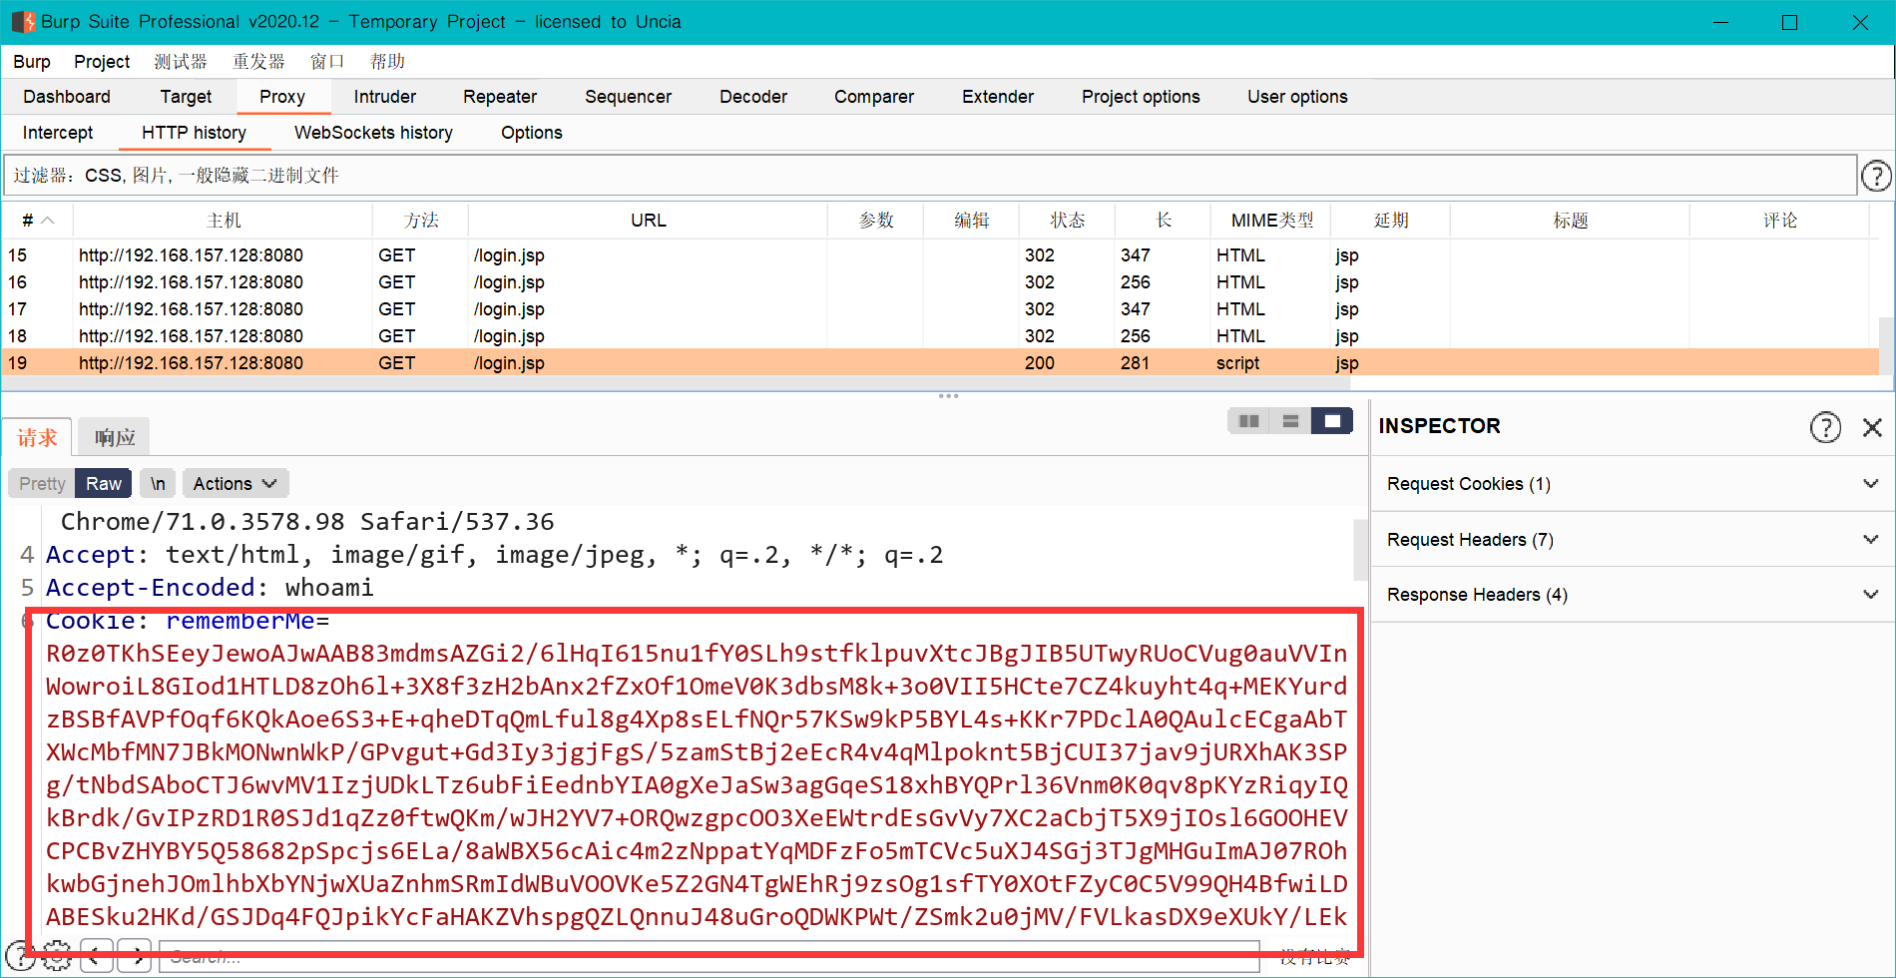Switch to the Repeater tab

(500, 97)
